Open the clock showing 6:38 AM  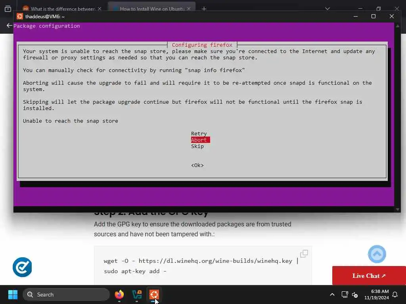tap(377, 294)
